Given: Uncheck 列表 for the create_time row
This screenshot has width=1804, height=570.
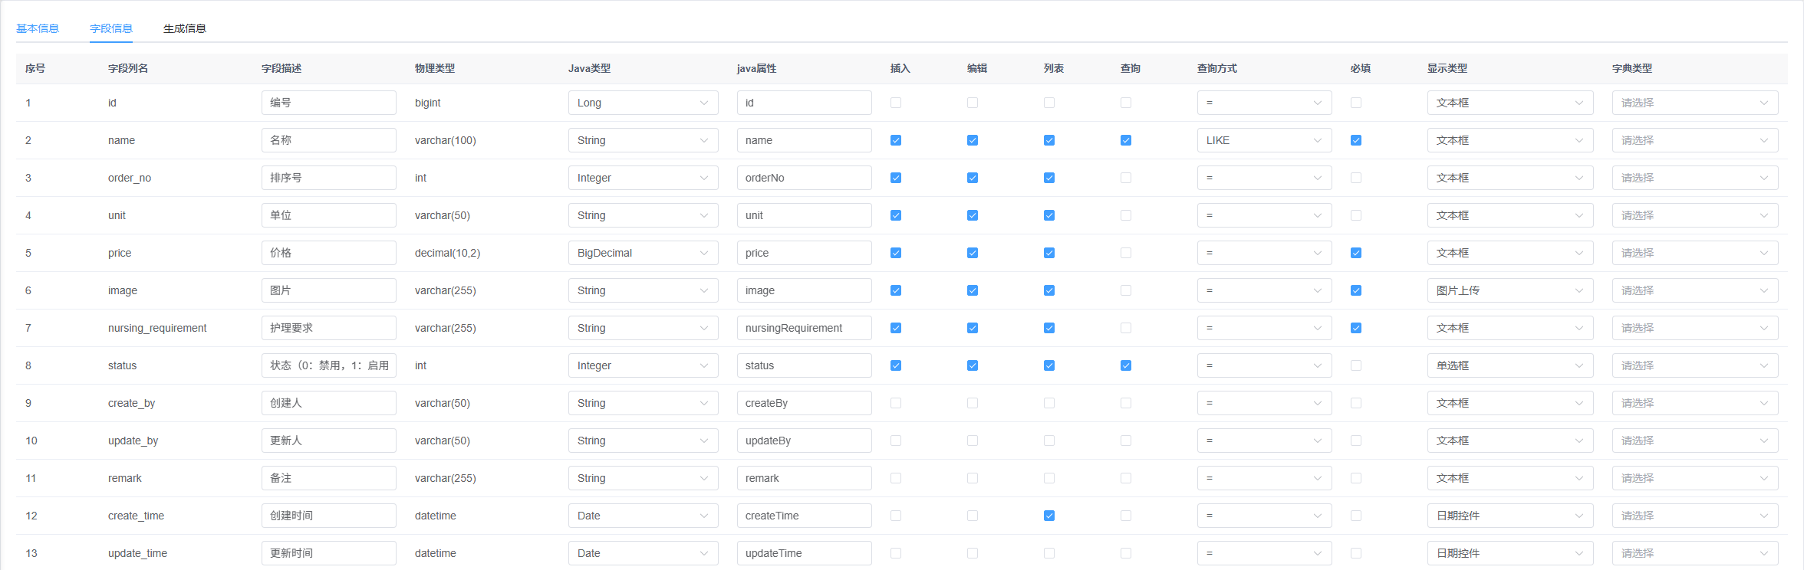Looking at the screenshot, I should click(x=1049, y=516).
